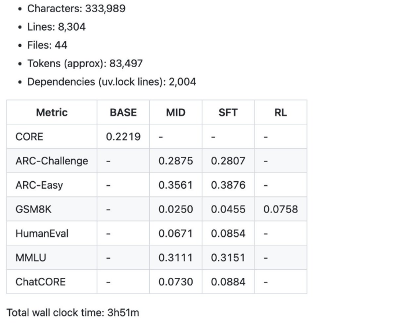The width and height of the screenshot is (398, 323).
Task: Click the Files: 44 bullet item
Action: tap(47, 45)
